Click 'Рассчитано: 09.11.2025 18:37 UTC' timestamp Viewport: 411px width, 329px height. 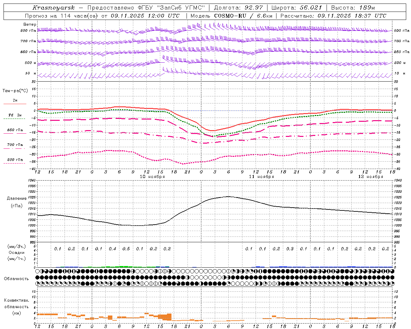(333, 16)
